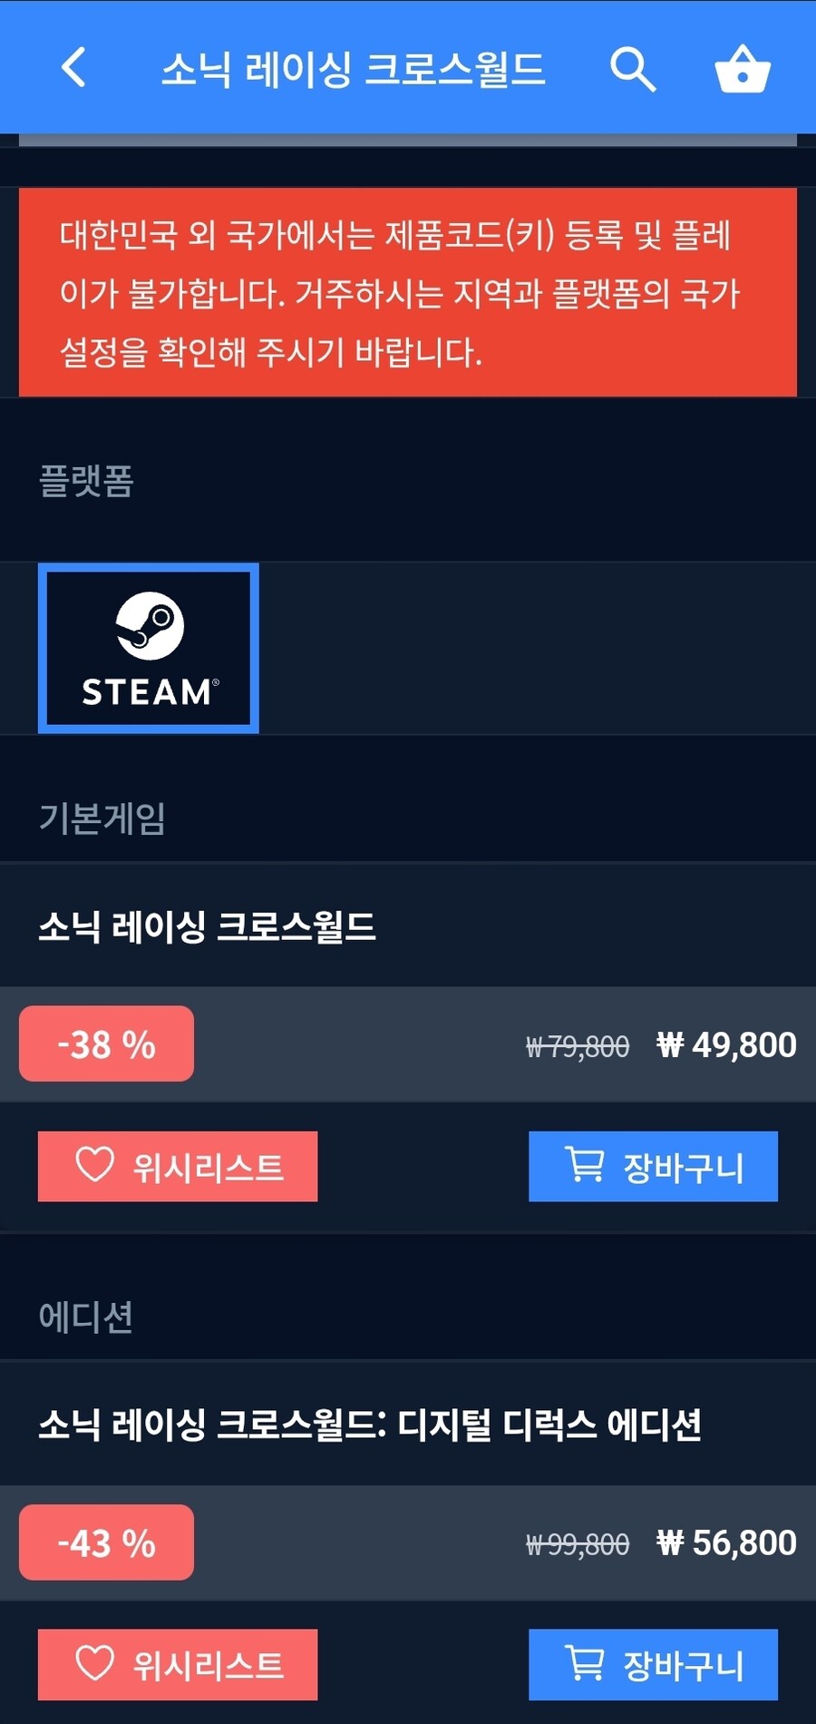
Task: Expand the 에디션 section header
Action: [87, 1318]
